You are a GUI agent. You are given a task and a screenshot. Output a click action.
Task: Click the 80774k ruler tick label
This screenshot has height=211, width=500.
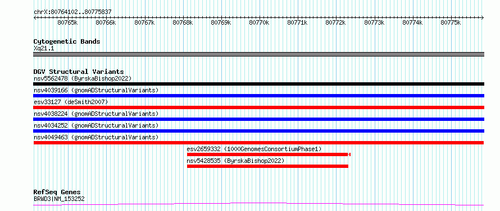(x=412, y=22)
